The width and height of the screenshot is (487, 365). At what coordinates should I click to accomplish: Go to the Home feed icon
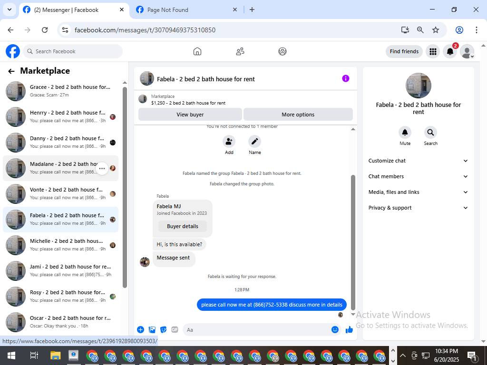197,51
